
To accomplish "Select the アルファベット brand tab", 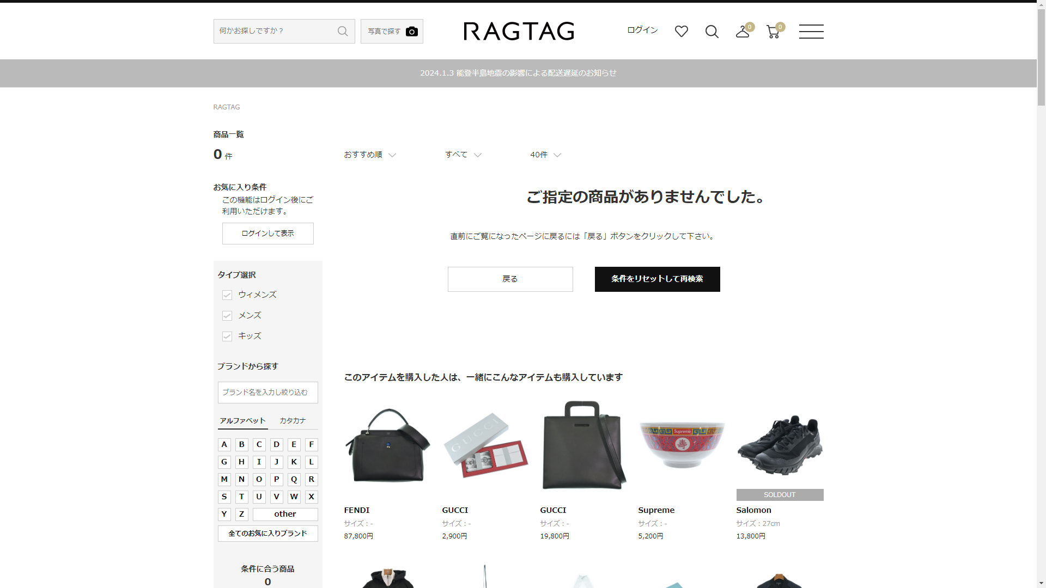I will click(242, 421).
